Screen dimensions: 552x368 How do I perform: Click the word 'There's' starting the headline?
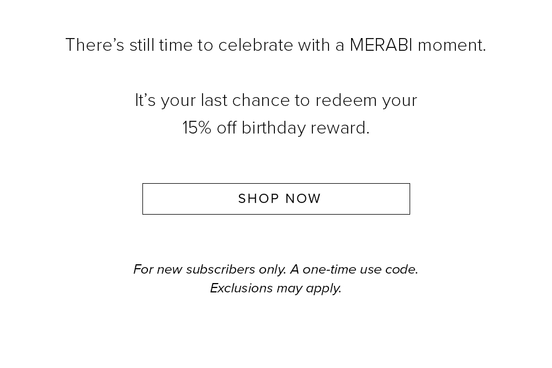click(x=95, y=45)
